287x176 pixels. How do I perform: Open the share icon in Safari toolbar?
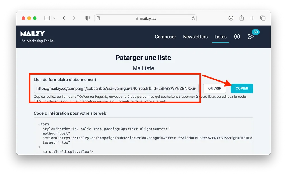click(242, 18)
